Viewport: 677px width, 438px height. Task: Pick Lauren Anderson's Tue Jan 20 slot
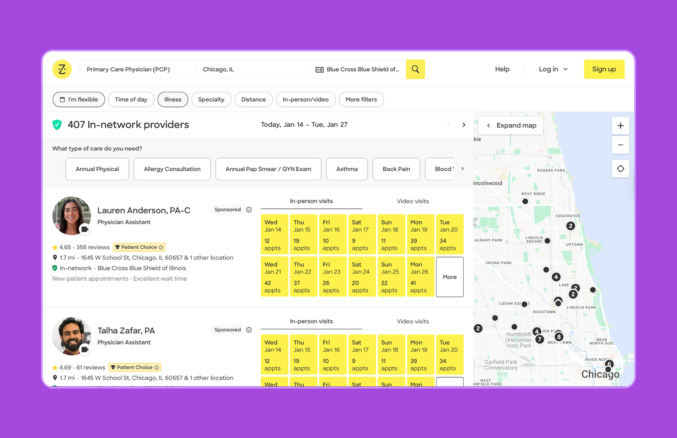click(x=450, y=235)
